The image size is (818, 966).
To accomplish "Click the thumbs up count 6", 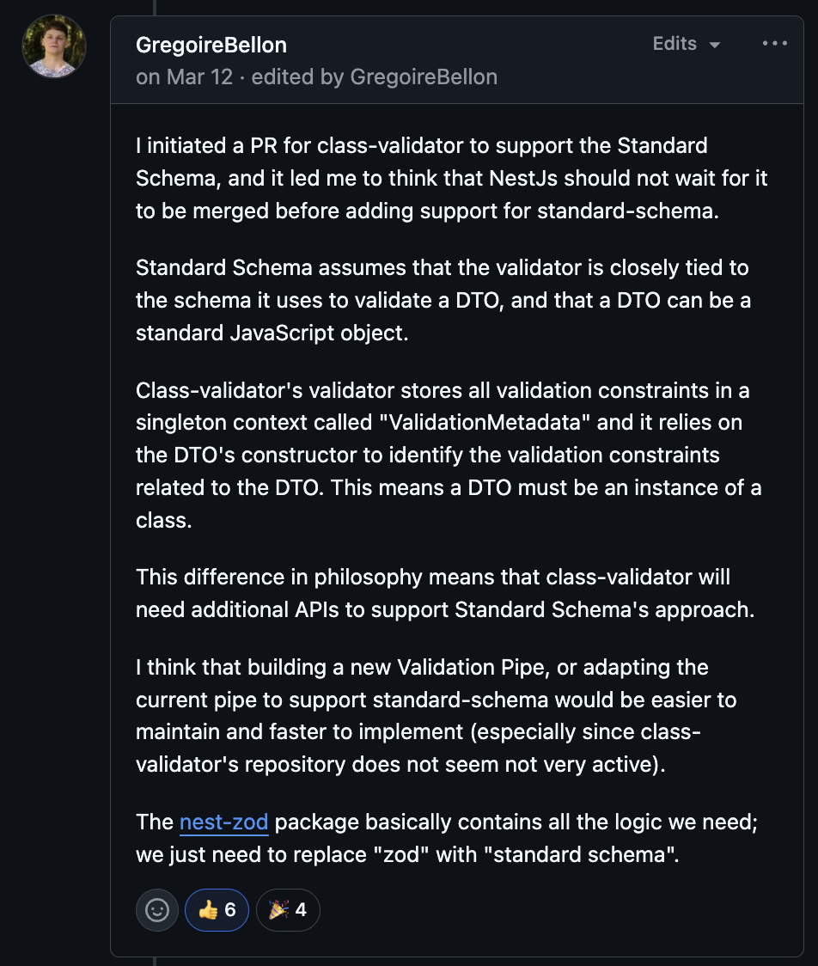I will (x=230, y=910).
